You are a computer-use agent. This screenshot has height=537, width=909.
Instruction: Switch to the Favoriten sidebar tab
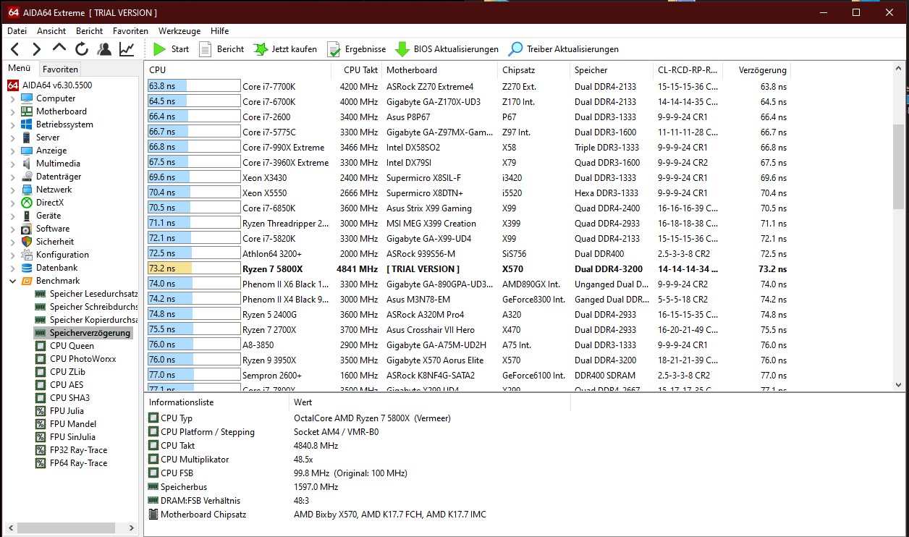tap(60, 69)
